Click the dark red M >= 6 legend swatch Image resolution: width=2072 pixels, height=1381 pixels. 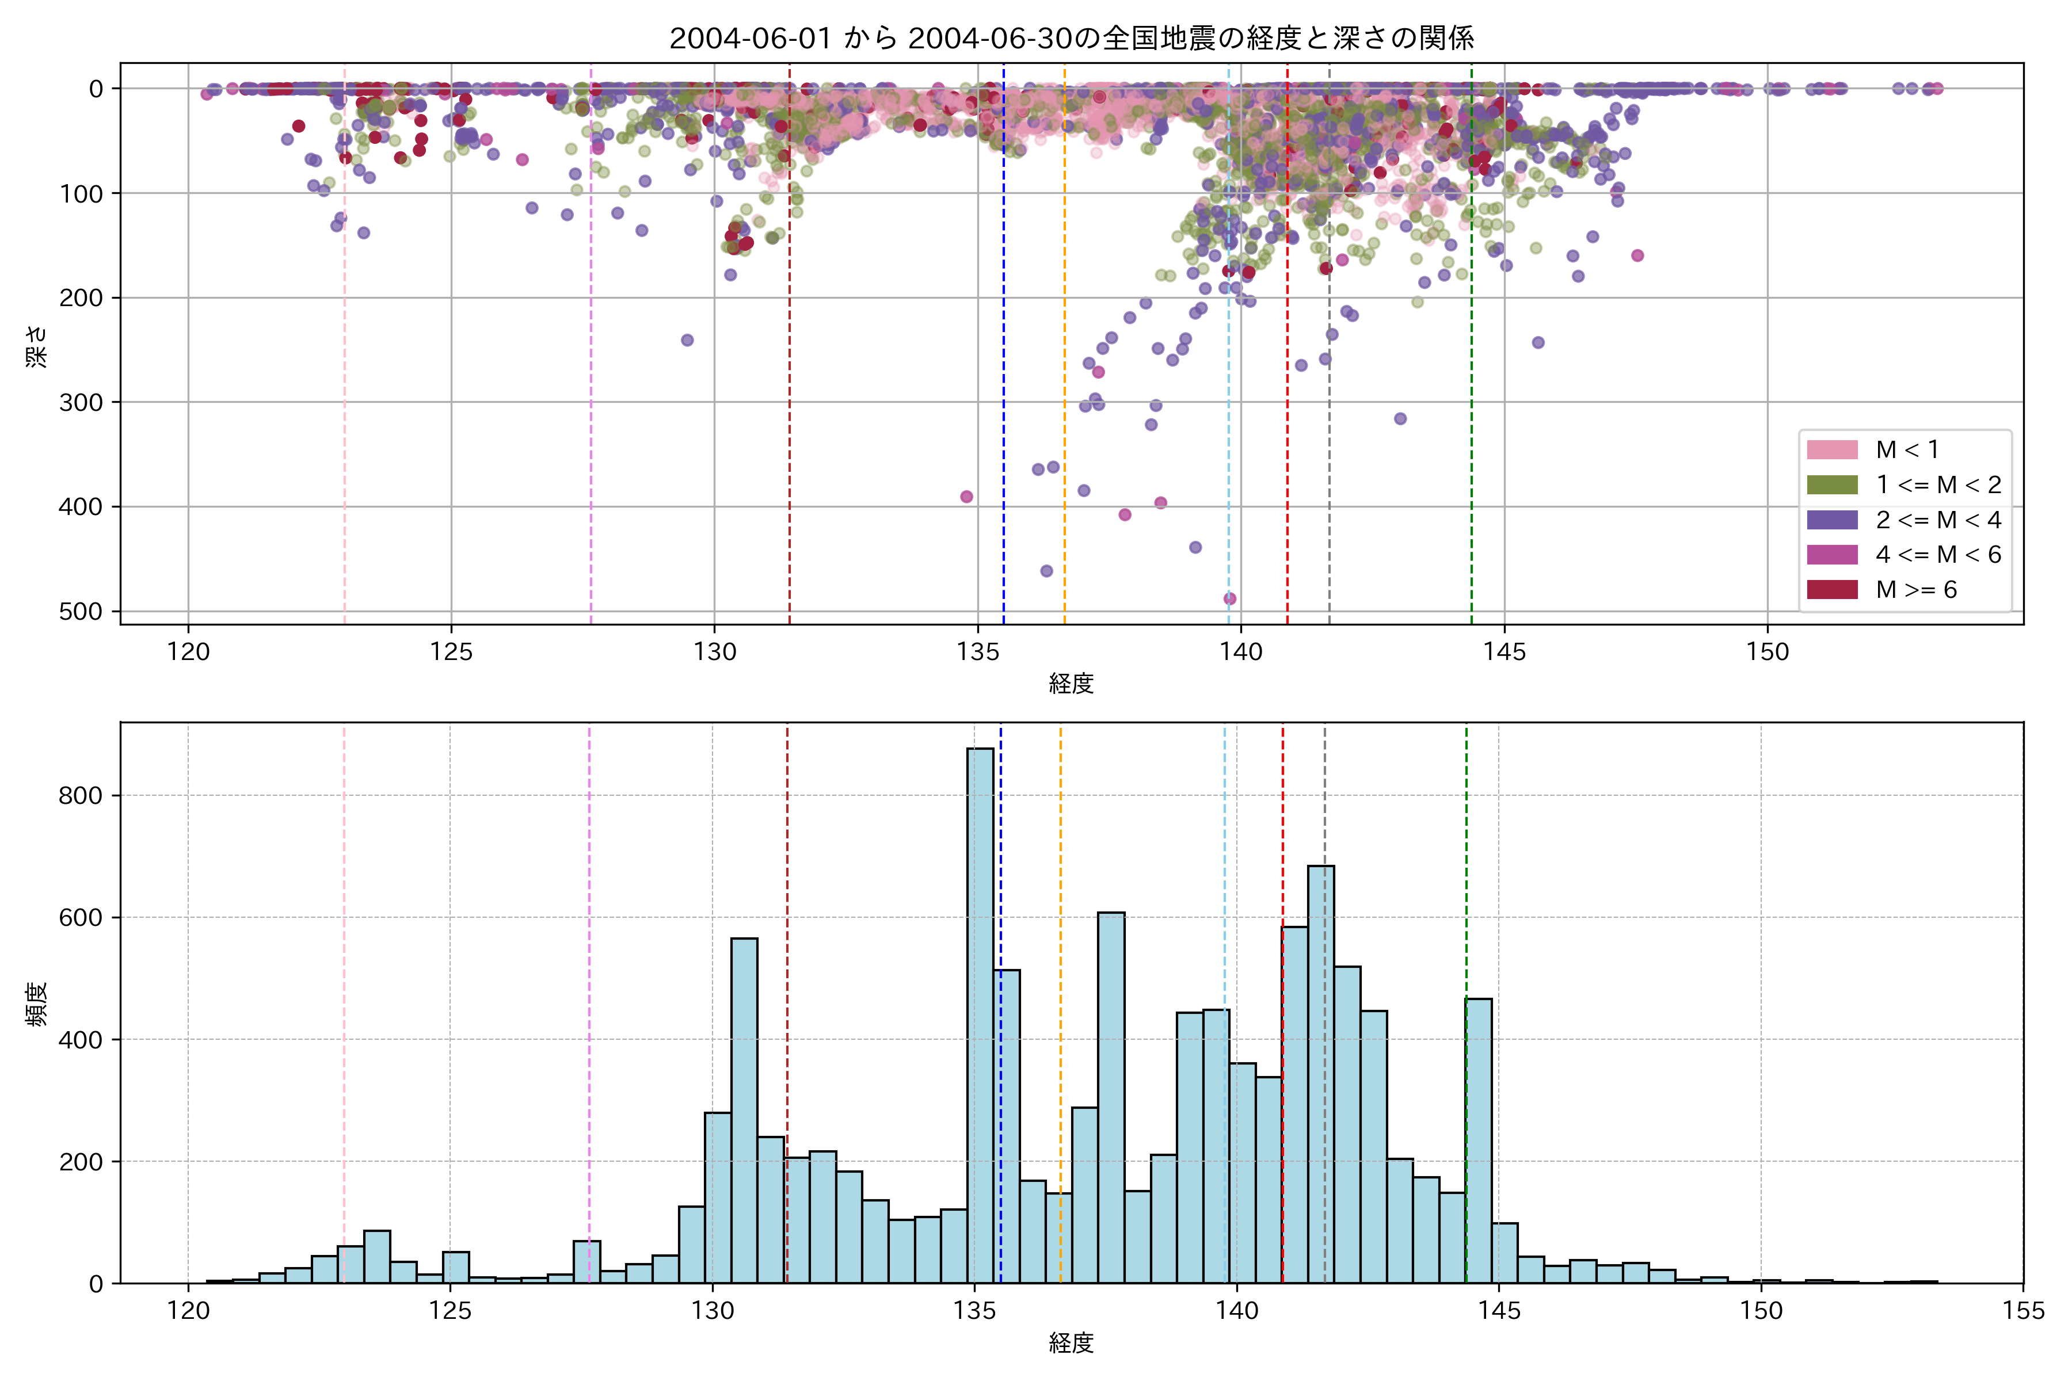(1831, 590)
